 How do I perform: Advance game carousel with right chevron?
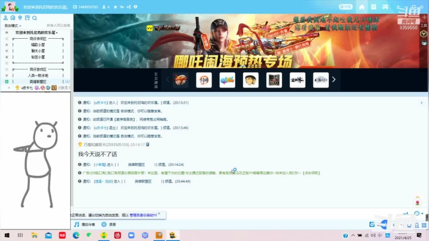point(334,79)
